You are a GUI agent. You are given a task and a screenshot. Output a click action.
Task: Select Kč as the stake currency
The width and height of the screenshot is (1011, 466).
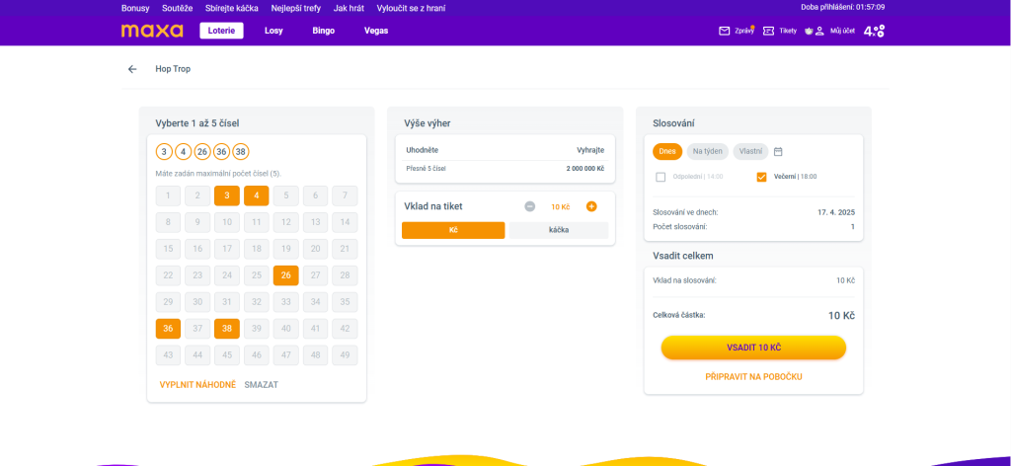pyautogui.click(x=453, y=230)
